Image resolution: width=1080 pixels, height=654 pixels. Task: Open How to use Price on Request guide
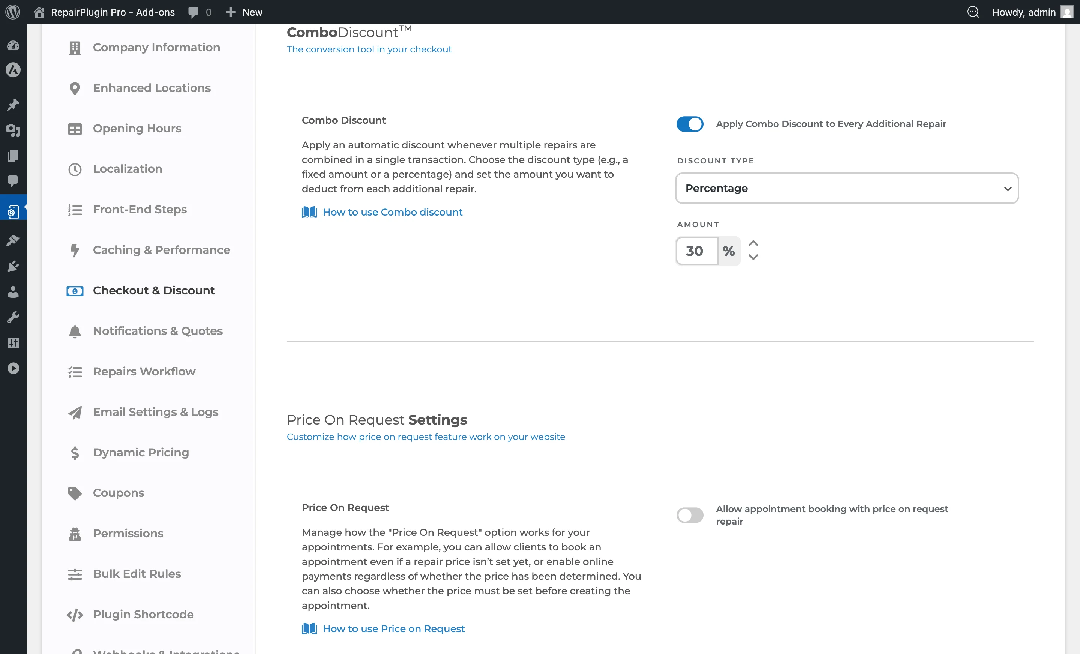pos(394,628)
